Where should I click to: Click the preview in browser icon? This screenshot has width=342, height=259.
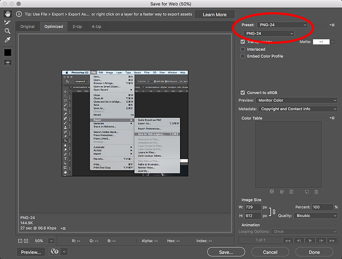pyautogui.click(x=55, y=252)
